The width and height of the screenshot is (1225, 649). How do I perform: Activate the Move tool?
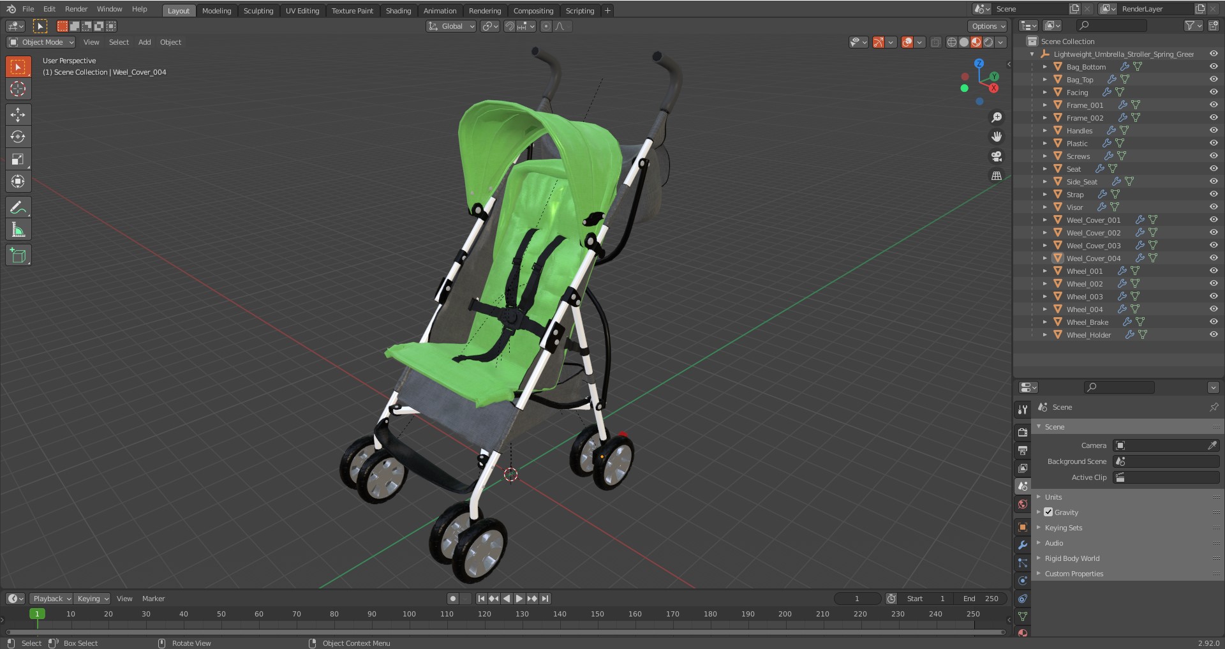(x=18, y=115)
